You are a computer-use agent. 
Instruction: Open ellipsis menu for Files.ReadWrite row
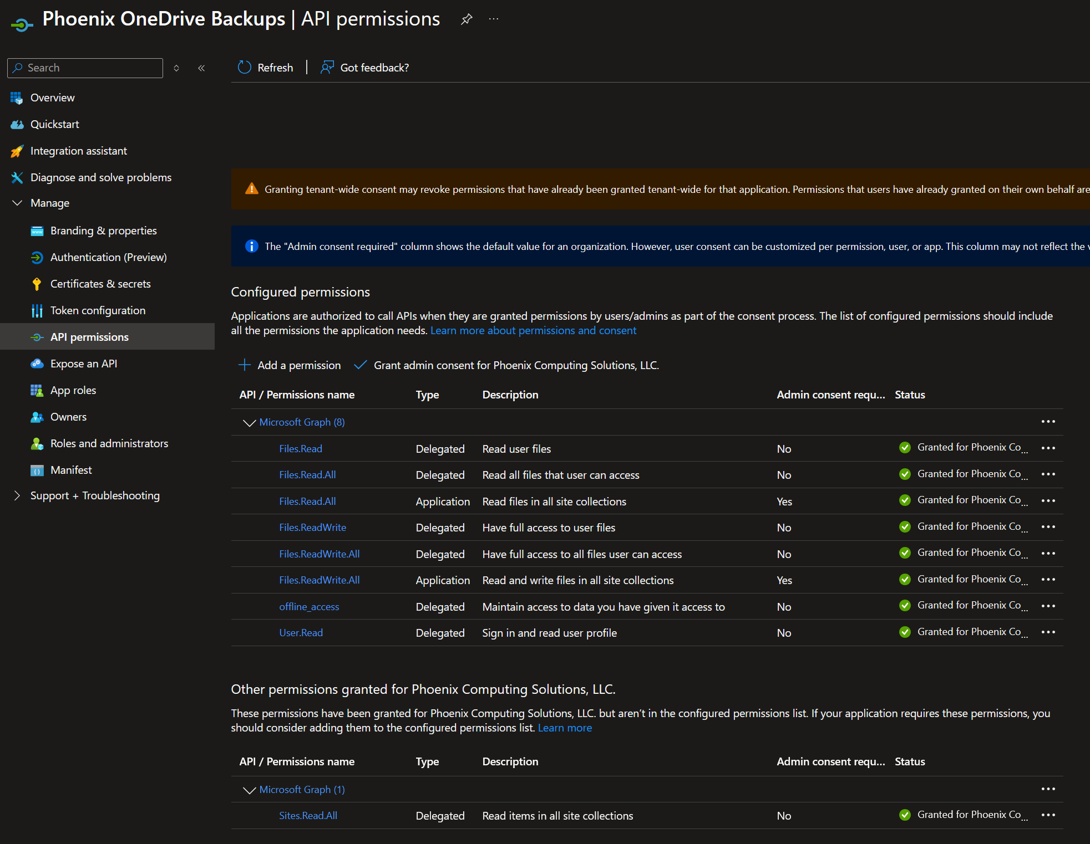[1048, 527]
